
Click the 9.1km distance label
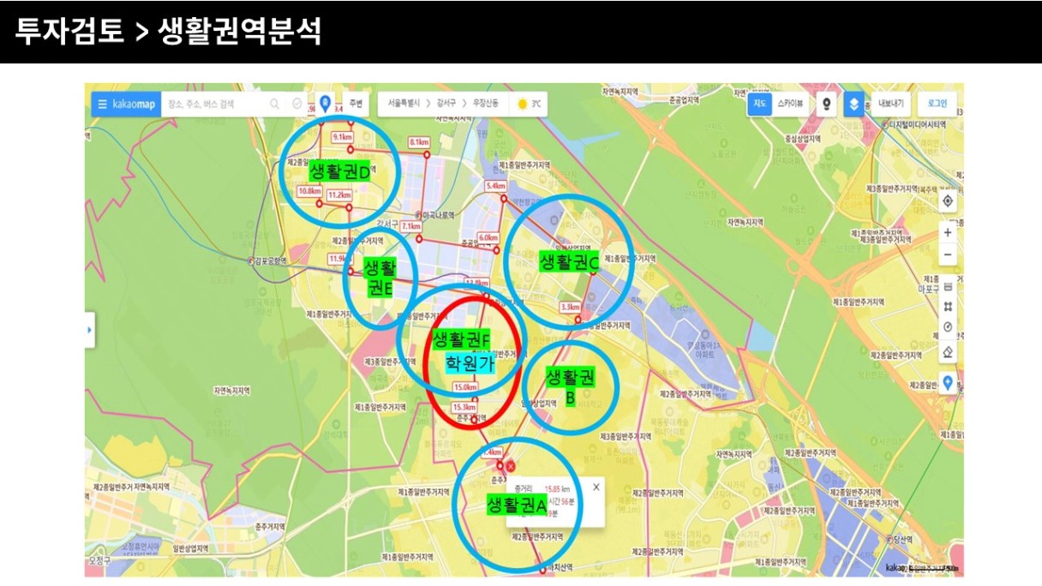(x=342, y=137)
